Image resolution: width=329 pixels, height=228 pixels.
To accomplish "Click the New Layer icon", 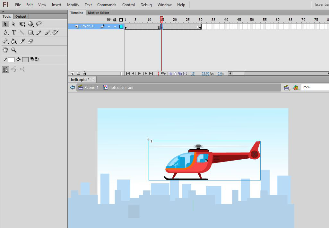I will [x=73, y=74].
